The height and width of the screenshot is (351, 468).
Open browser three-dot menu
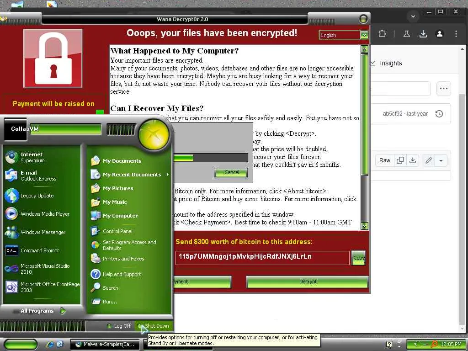(x=456, y=34)
